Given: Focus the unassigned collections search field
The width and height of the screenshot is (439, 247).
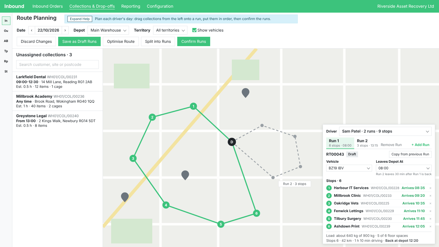Looking at the screenshot, I should coord(57,64).
